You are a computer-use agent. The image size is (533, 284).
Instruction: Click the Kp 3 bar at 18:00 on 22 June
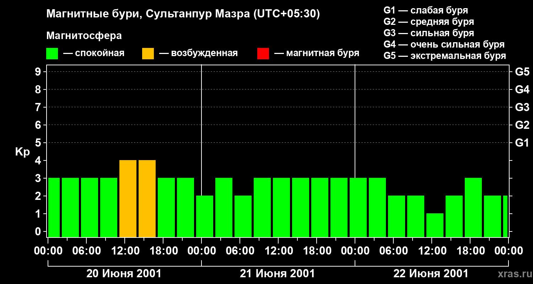click(x=473, y=207)
